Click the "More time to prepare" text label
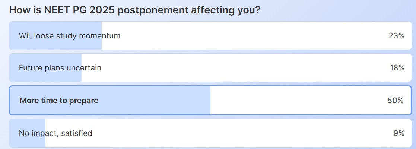 [x=59, y=101]
